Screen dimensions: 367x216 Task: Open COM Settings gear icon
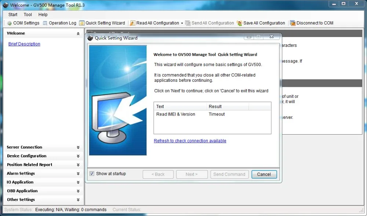(x=10, y=23)
